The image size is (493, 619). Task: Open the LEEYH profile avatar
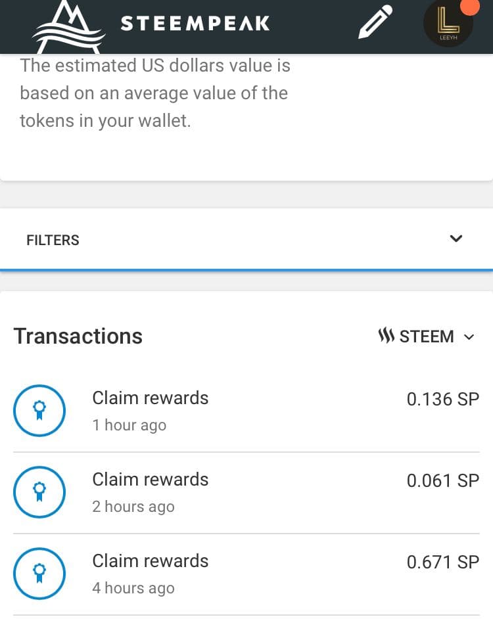click(x=448, y=25)
